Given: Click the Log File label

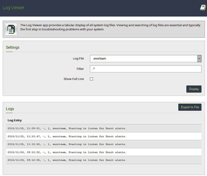Looking at the screenshot, I should coord(78,58).
